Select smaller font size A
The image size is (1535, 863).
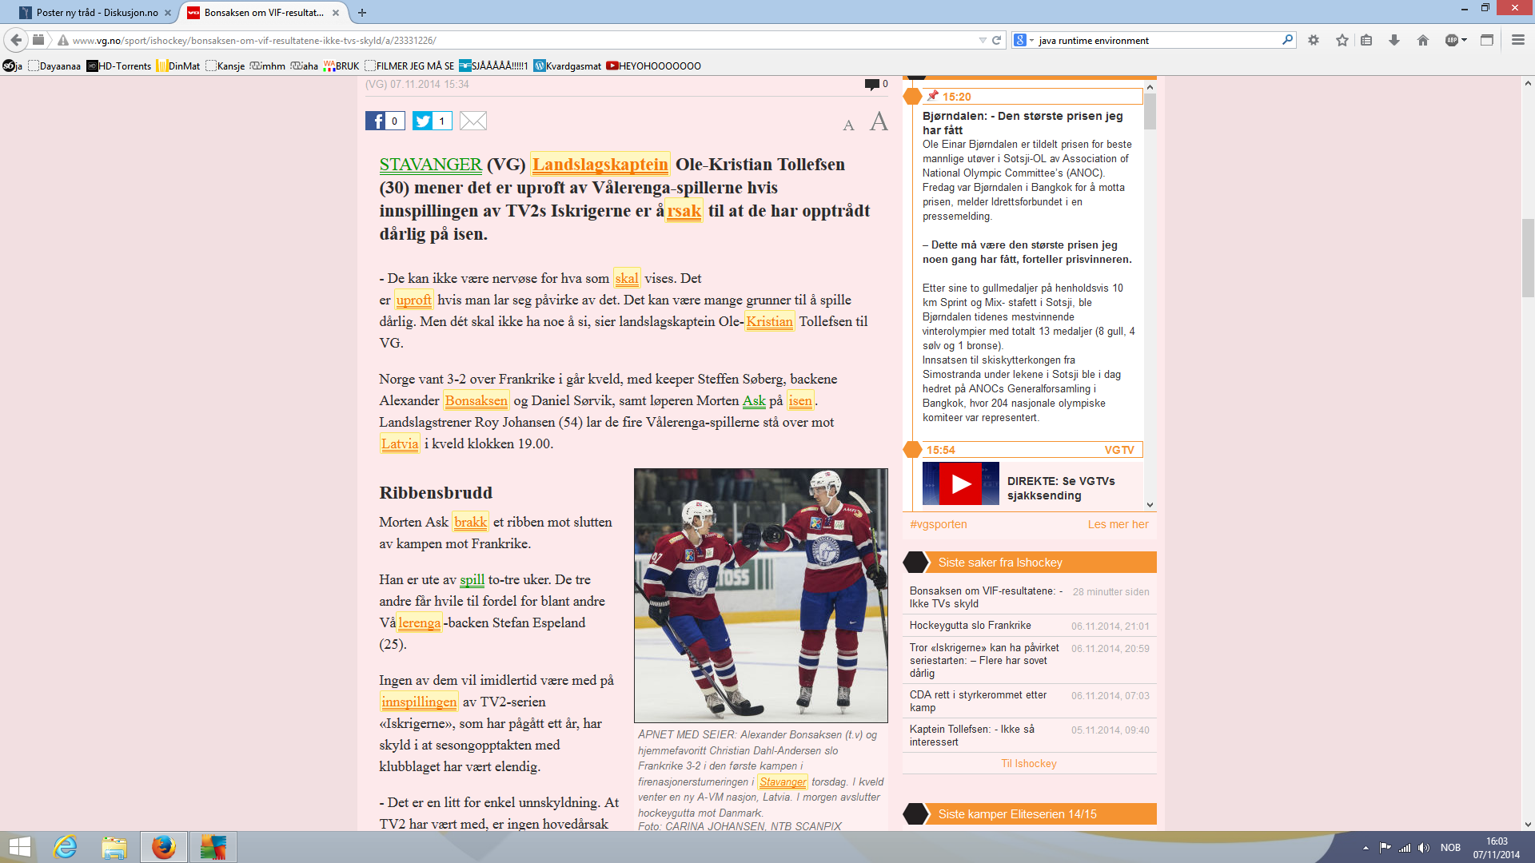[848, 125]
